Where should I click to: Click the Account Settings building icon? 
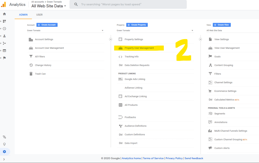pyautogui.click(x=31, y=39)
